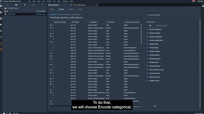This screenshot has height=114, width=204.
Task: Open the Tabs menu
Action: click(59, 1)
